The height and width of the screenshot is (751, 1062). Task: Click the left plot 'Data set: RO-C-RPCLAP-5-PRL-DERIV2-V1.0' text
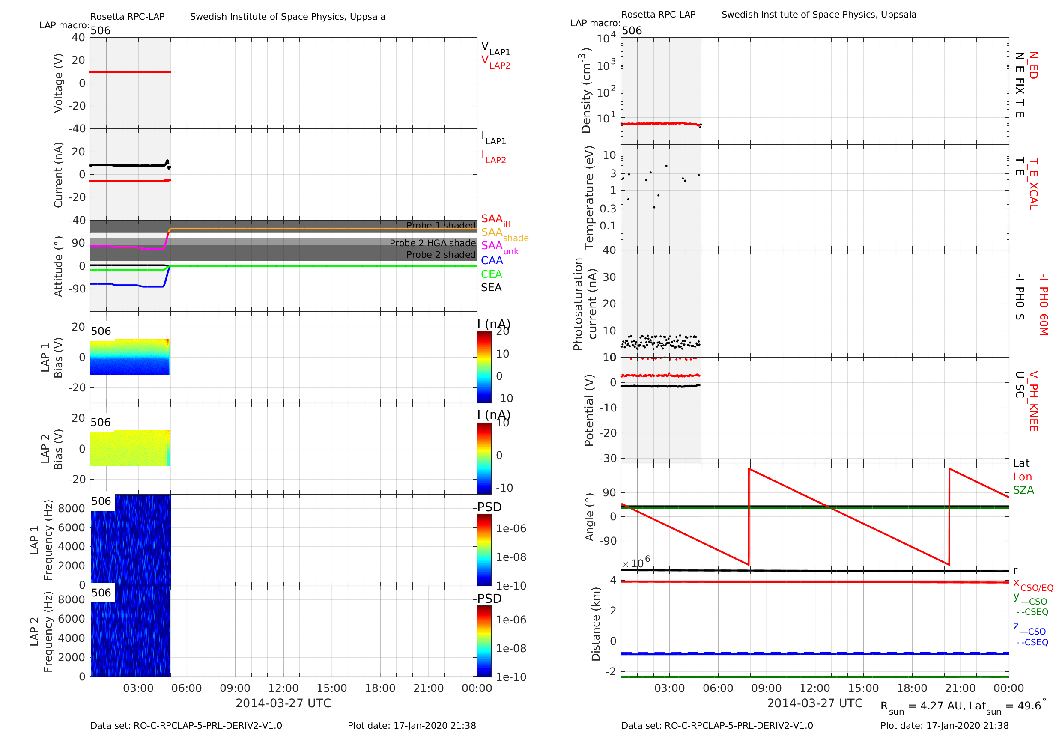(186, 726)
